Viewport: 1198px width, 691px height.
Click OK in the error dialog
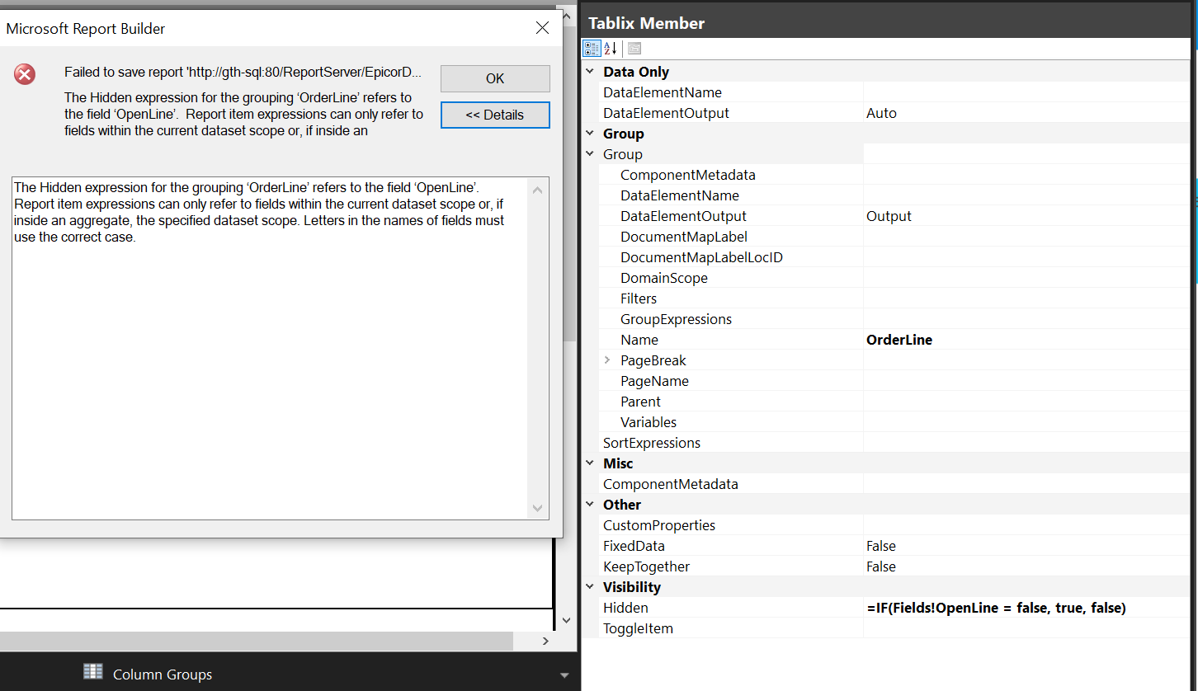495,78
